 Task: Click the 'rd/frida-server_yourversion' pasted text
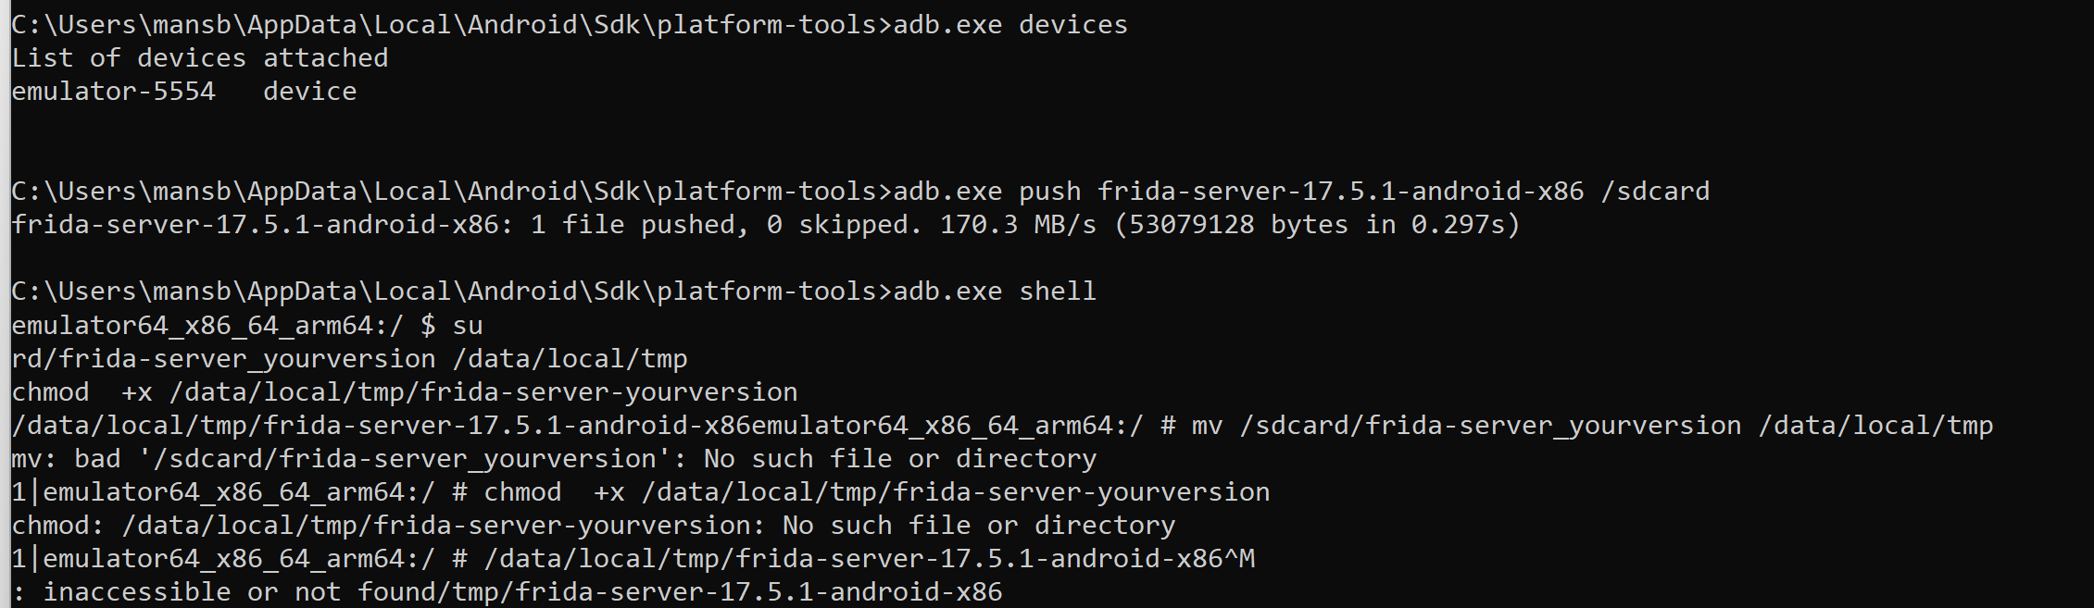click(222, 359)
